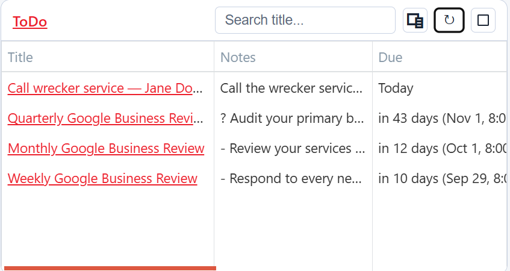The image size is (510, 271).
Task: Click the red horizontal scrollbar at bottom
Action: click(x=110, y=269)
